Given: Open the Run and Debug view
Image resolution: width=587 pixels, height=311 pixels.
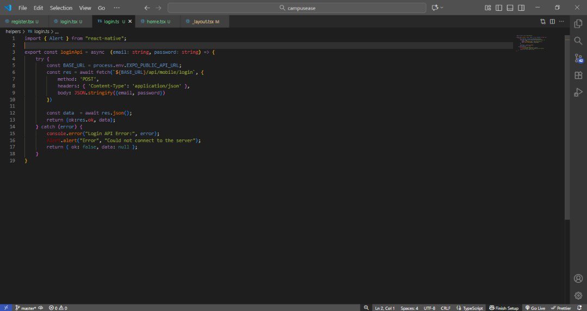Looking at the screenshot, I should [578, 92].
